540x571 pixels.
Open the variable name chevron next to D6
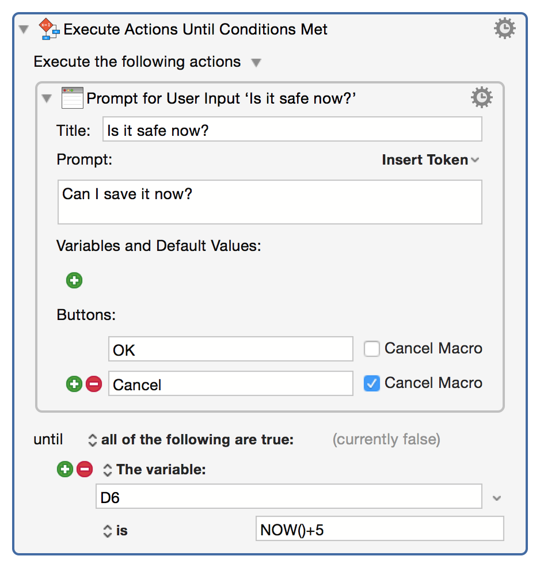(497, 498)
